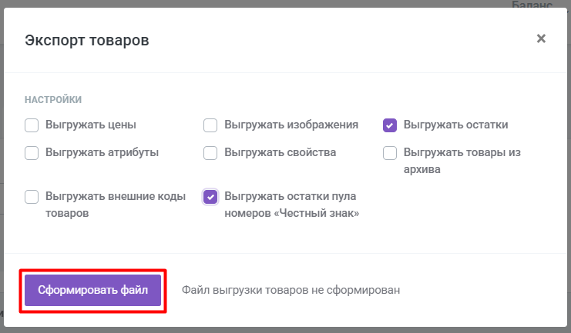This screenshot has height=333, width=571.
Task: Untick the Выгружать остатки checkbox
Action: point(390,125)
